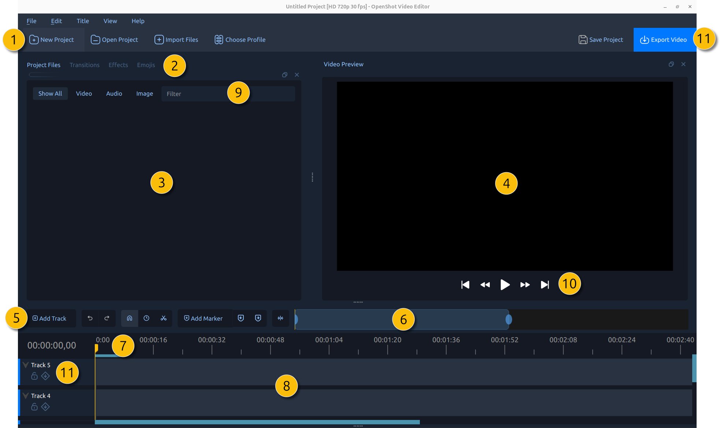Image resolution: width=720 pixels, height=428 pixels.
Task: Open Import Files from the toolbar
Action: pyautogui.click(x=176, y=40)
